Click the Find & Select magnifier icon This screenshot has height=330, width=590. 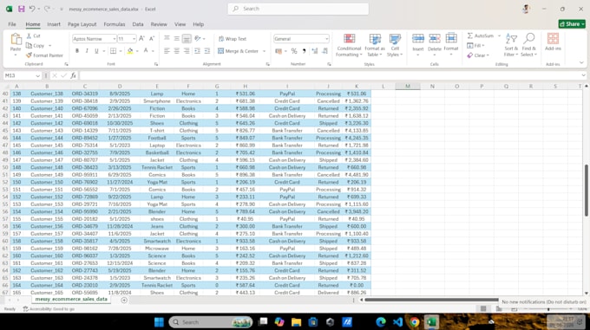tap(529, 38)
